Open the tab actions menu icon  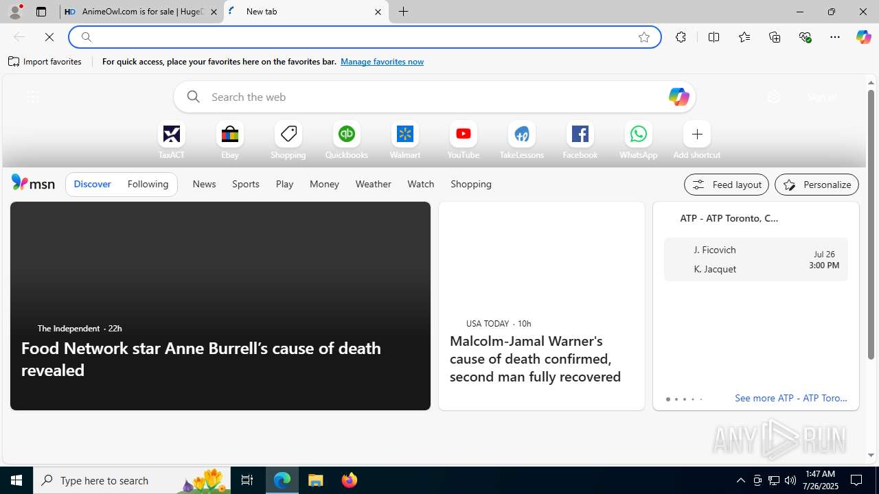pos(41,12)
